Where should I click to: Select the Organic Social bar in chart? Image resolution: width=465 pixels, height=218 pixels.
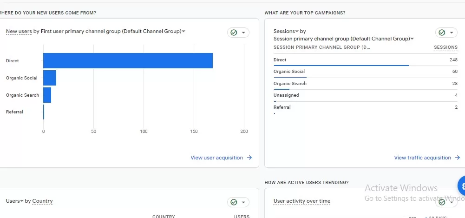pyautogui.click(x=50, y=78)
